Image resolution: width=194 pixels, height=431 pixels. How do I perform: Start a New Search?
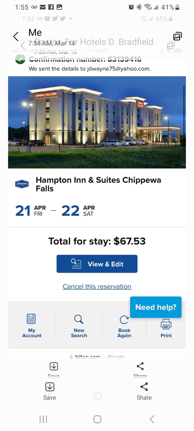[79, 326]
